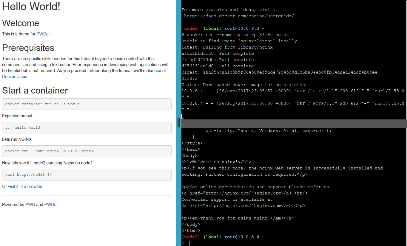Screen dimensions: 407x246
Task: Click the 'curl http://node1:84' code block
Action: [x=87, y=175]
